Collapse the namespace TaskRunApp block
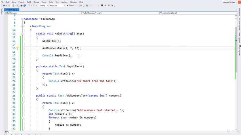Screen dimensions: 241x135 22,19
